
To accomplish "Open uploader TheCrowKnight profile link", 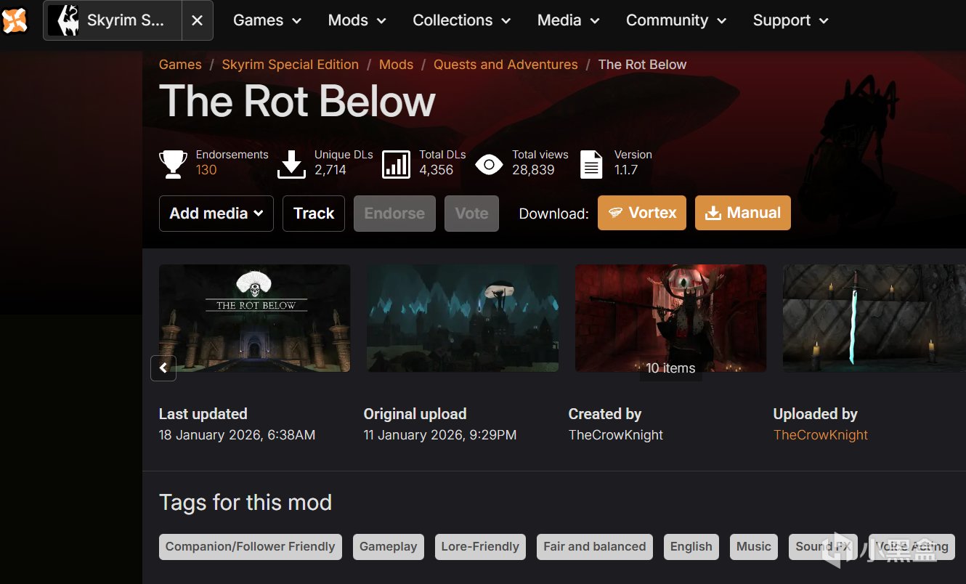I will 821,435.
